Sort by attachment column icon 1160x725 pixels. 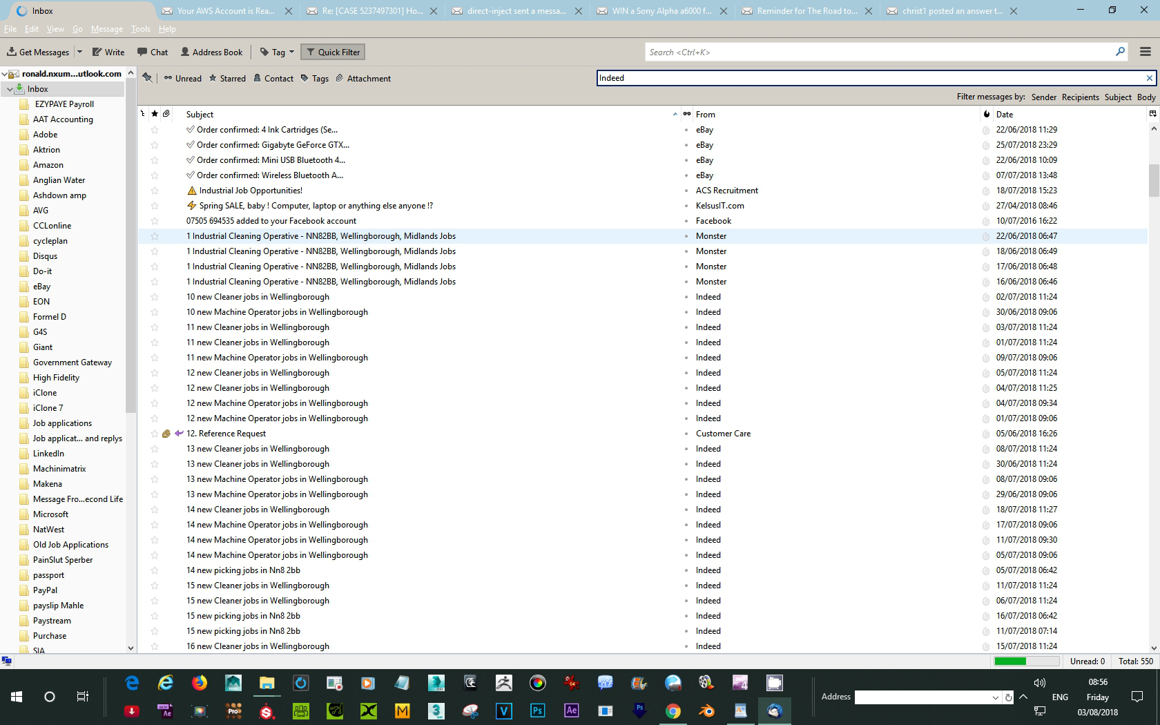[166, 114]
